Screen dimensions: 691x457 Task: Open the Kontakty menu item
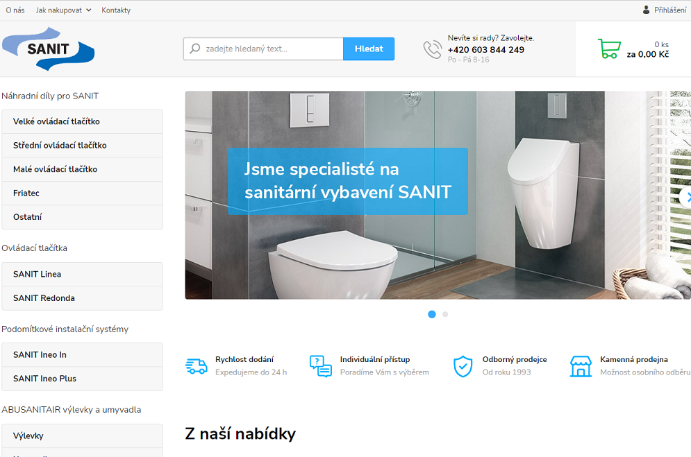tap(116, 10)
